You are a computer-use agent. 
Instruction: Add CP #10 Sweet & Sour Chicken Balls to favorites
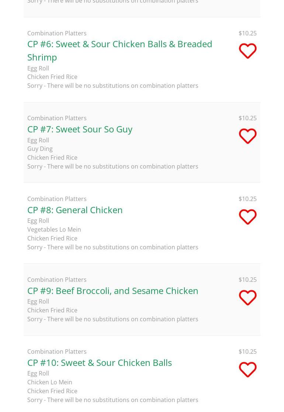click(x=247, y=370)
